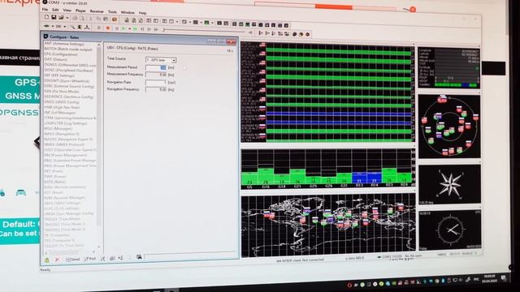Select GEOFENCE (Geofence Config) entry
The height and width of the screenshot is (292, 520).
coord(68,97)
